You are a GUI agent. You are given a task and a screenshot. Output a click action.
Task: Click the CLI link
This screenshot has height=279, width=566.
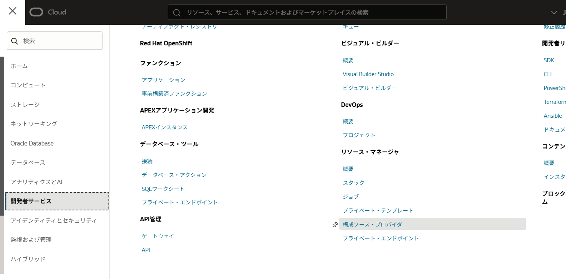[548, 74]
